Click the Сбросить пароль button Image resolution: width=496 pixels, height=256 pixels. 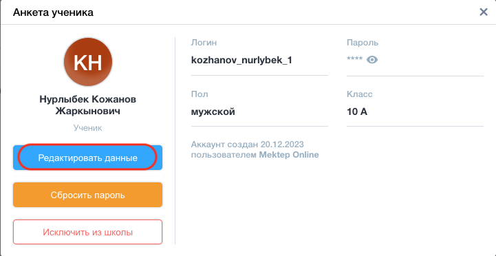click(x=87, y=195)
